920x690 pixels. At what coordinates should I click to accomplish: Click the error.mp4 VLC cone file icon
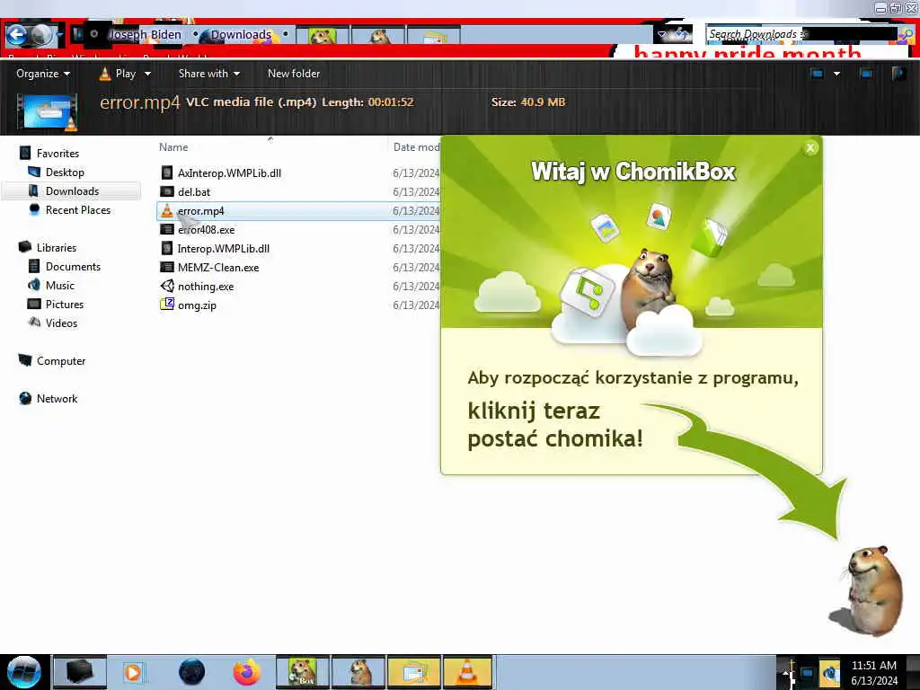point(167,210)
